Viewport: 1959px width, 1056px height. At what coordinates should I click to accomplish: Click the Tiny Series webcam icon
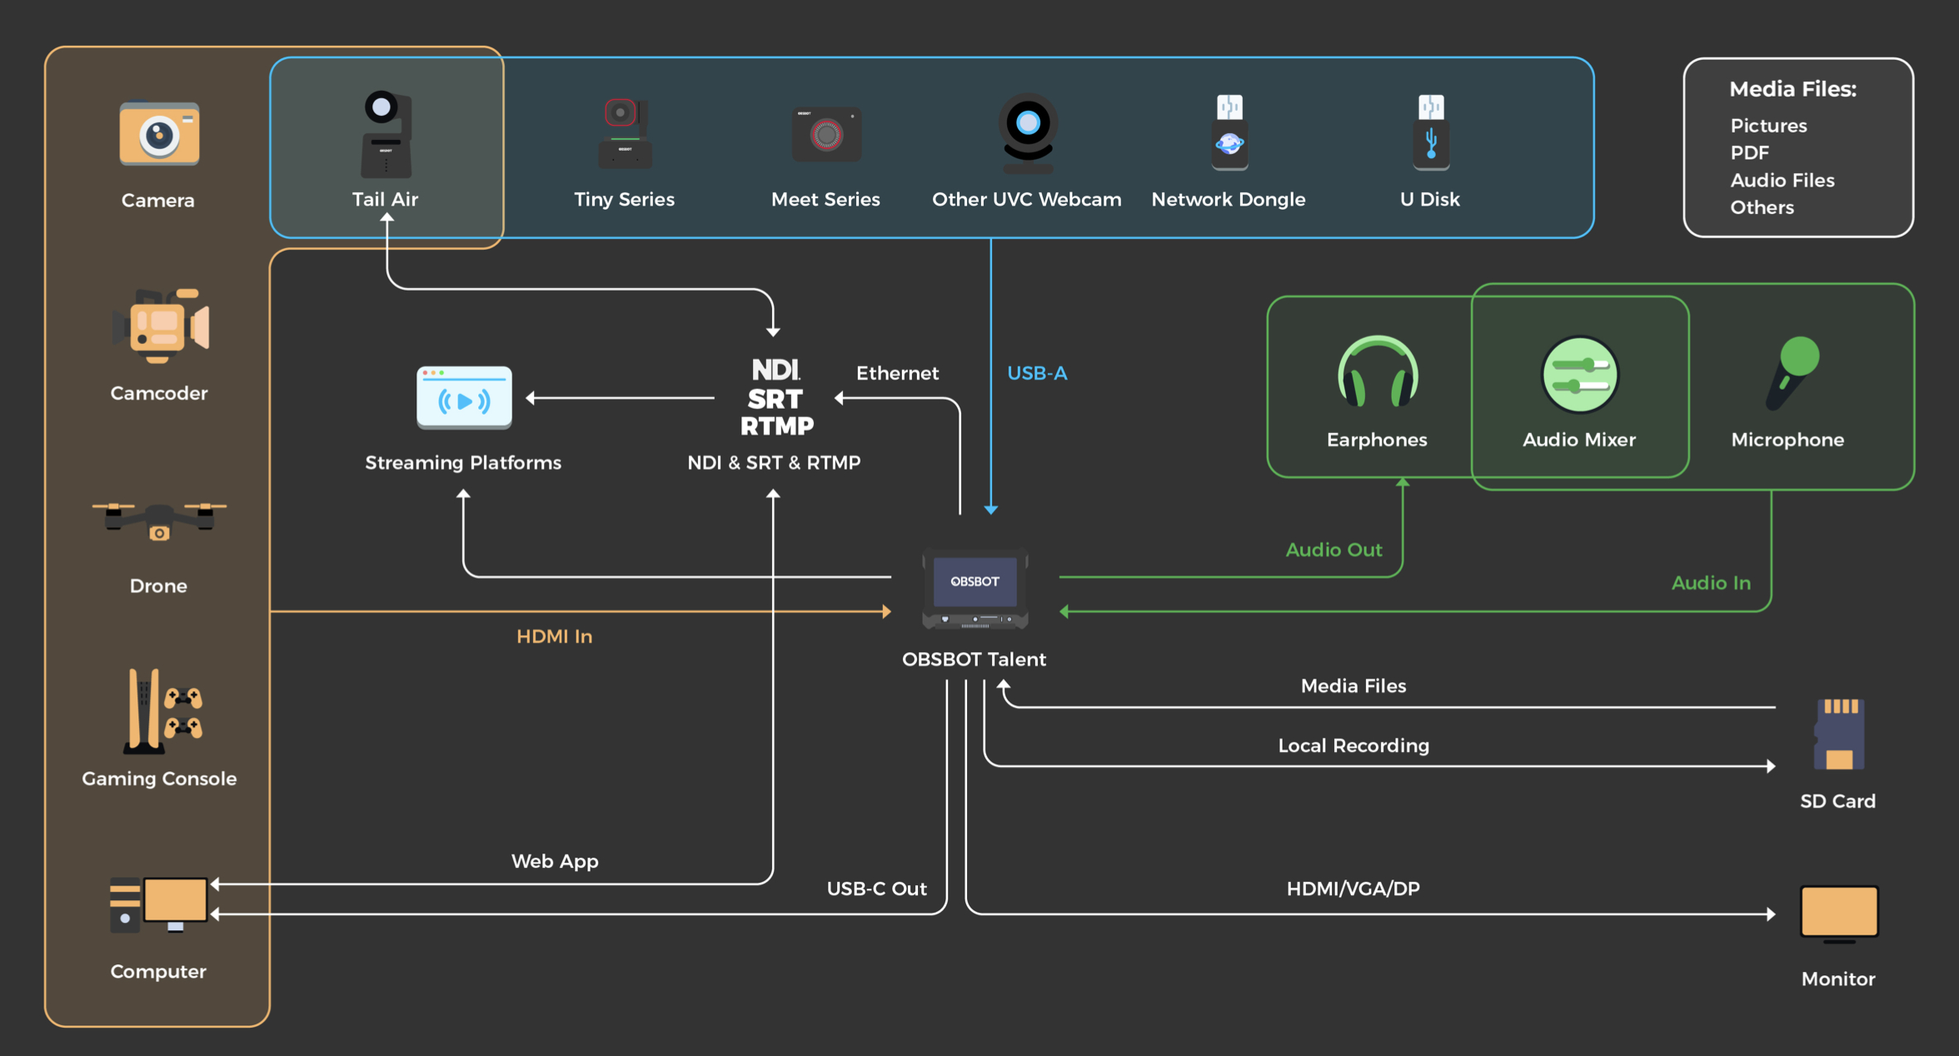pos(625,133)
